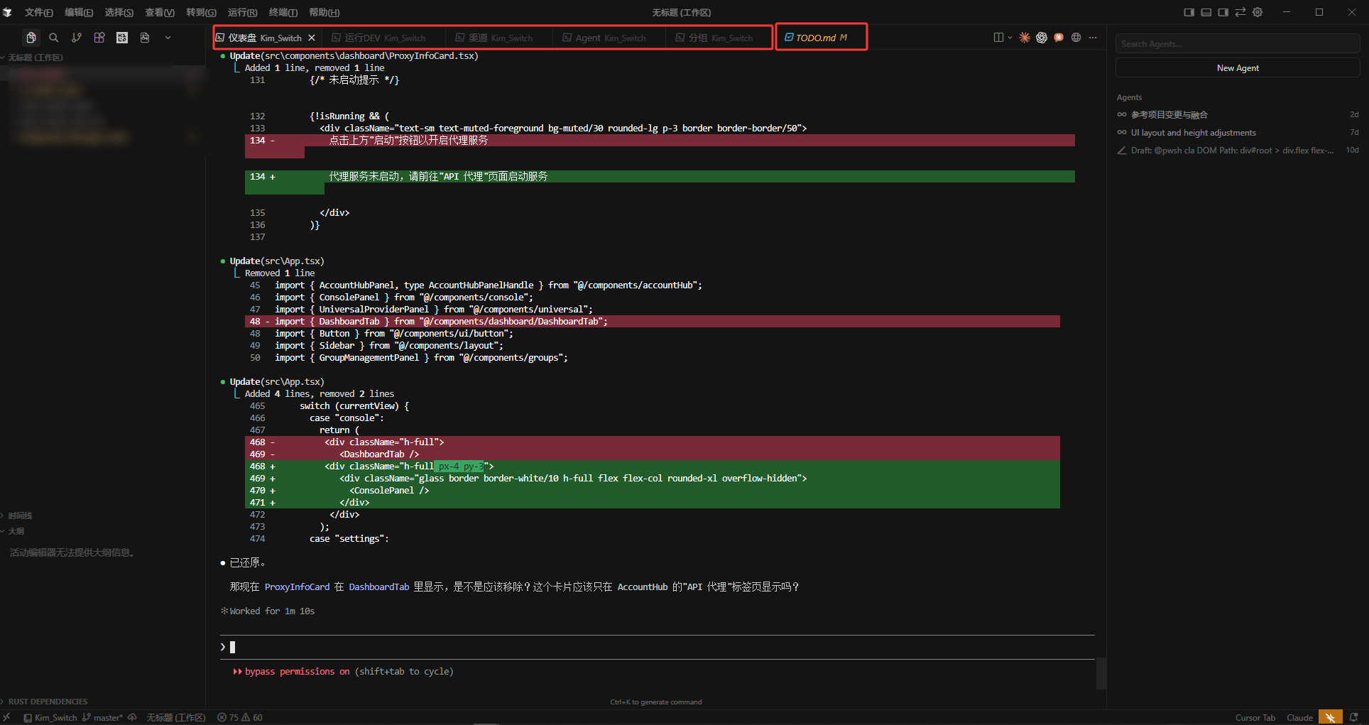Image resolution: width=1369 pixels, height=725 pixels.
Task: Expand the RUST DEPENDENCIES section
Action: pos(48,702)
